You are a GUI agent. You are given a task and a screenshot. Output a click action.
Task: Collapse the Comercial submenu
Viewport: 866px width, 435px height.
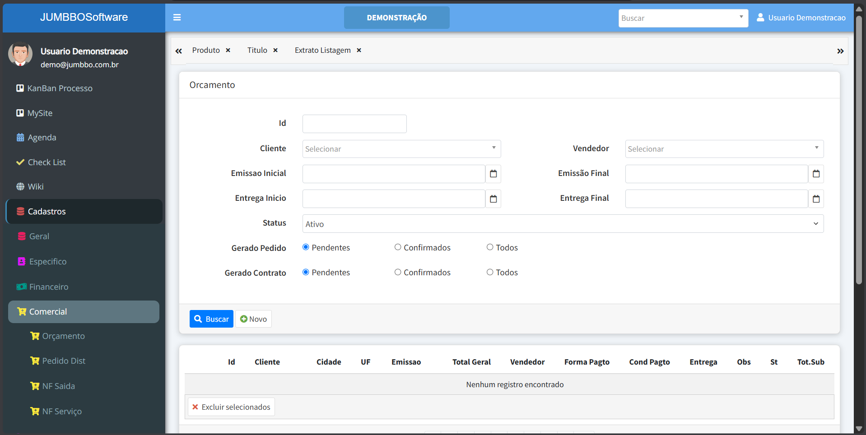[x=84, y=312]
